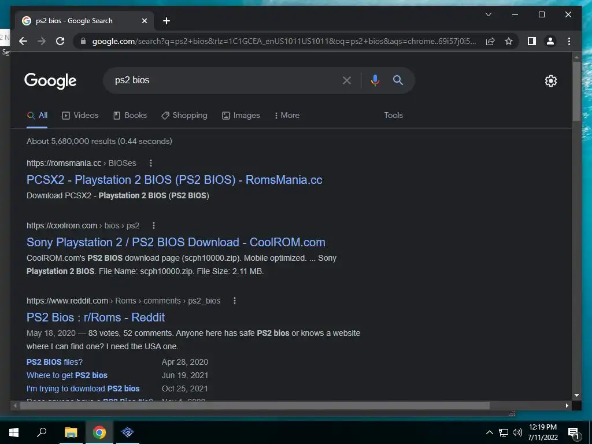Clear the search box with the X
The image size is (592, 444).
[347, 80]
